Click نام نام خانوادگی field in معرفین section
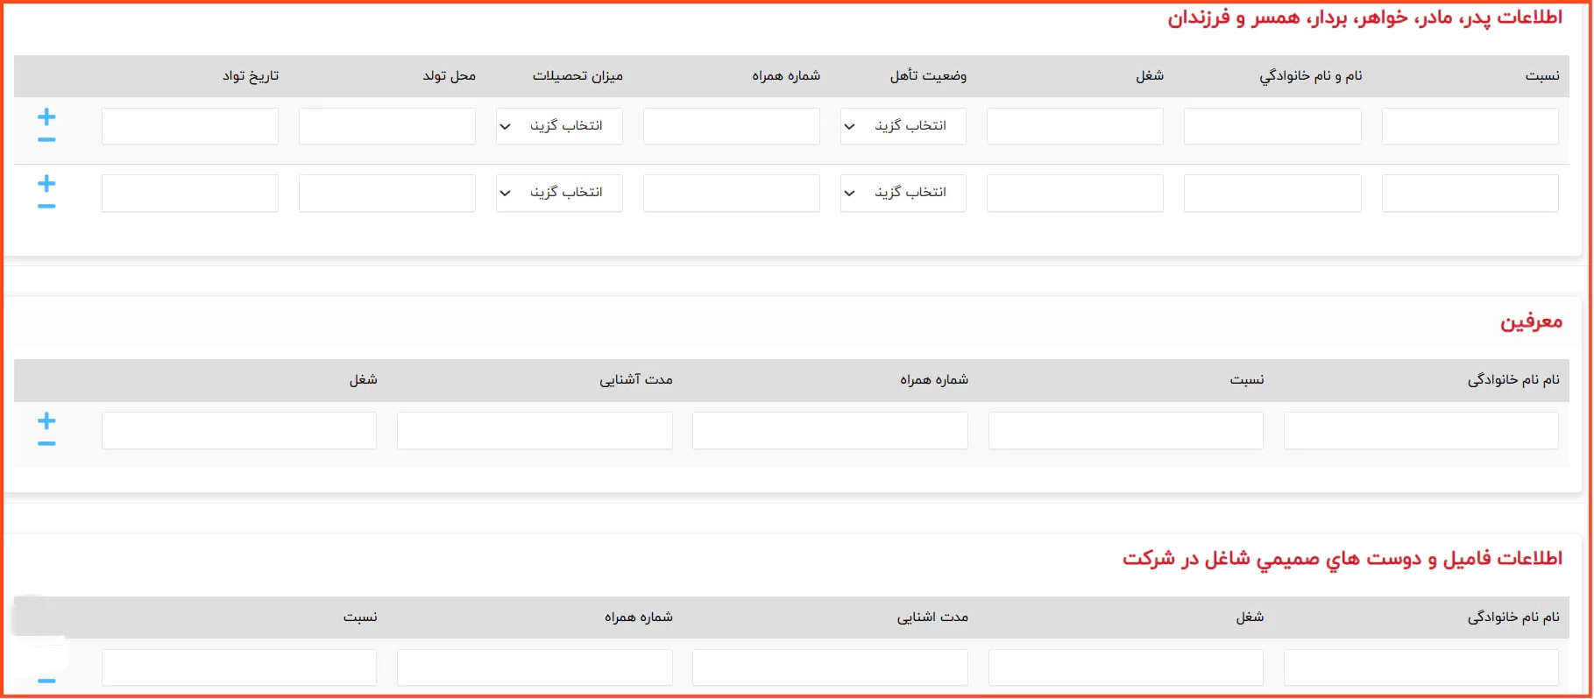The width and height of the screenshot is (1594, 699). pos(1420,431)
